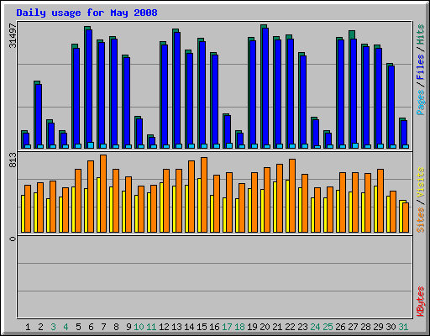Click weekend day 11 label
This screenshot has width=430, height=336.
coord(151,327)
